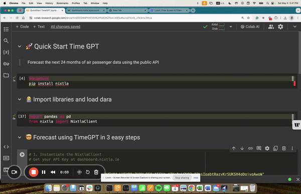
Task: Mirror cell in tab icon
Action: 275,148
